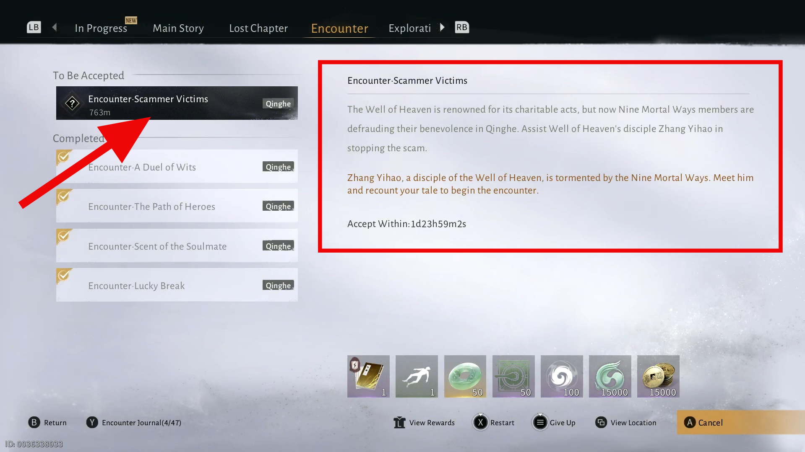Select the teal swirl reward showing 15000
The image size is (805, 452).
coord(610,376)
